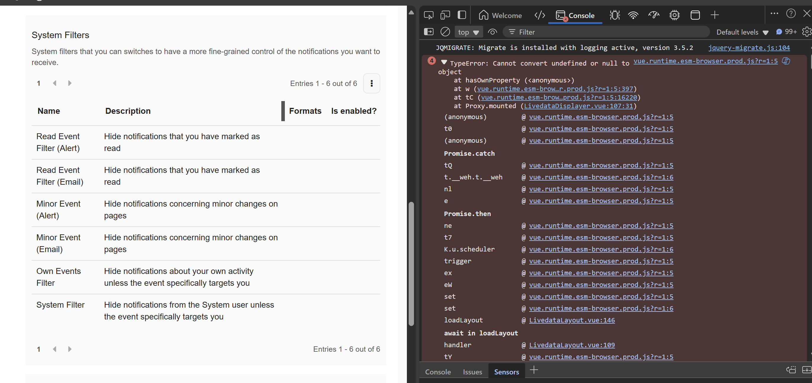Switch to the bottom drawer Console tab
This screenshot has height=383, width=812.
(x=438, y=372)
